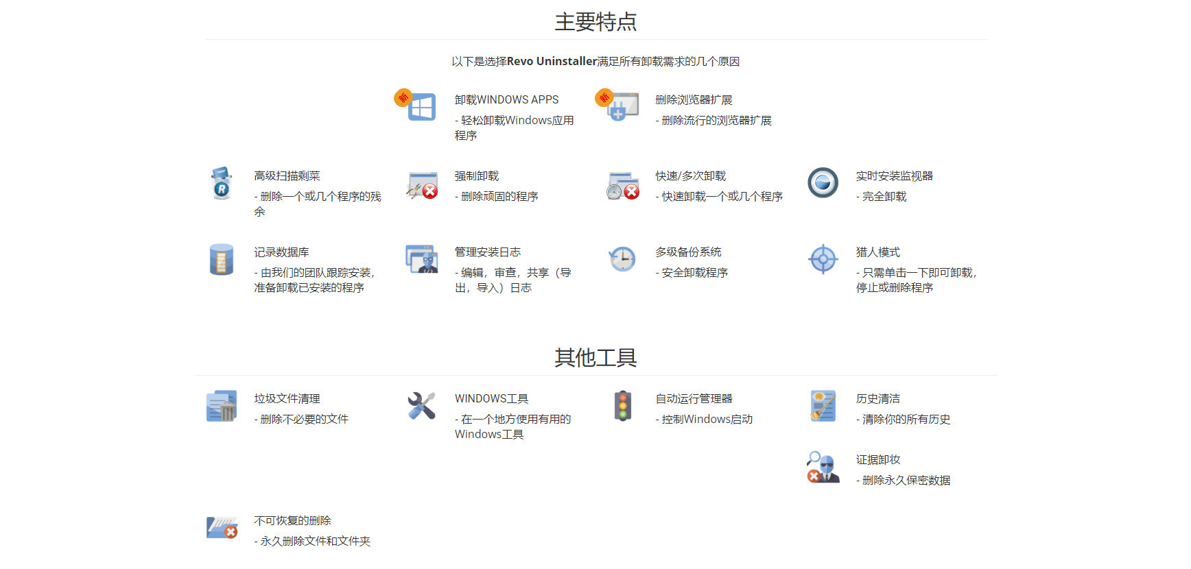Click the text 删除不必要的文件
This screenshot has height=569, width=1191.
(301, 420)
